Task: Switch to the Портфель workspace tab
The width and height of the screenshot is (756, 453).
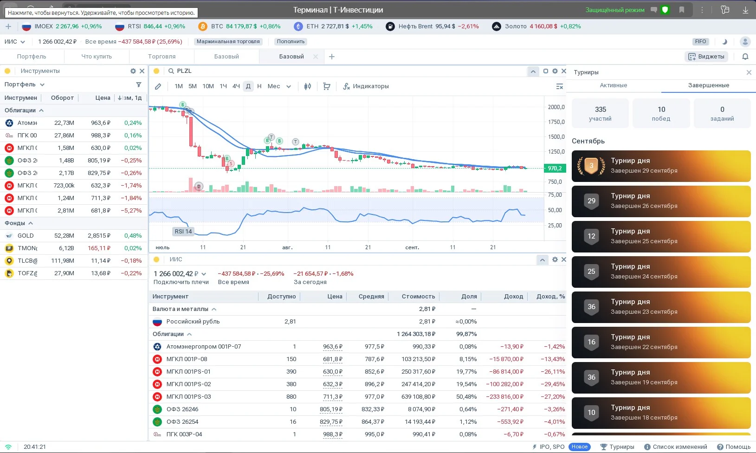Action: [32, 57]
